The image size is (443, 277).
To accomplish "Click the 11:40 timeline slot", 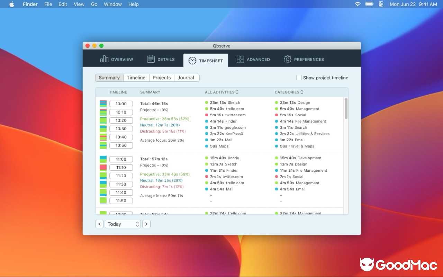I will click(x=121, y=193).
